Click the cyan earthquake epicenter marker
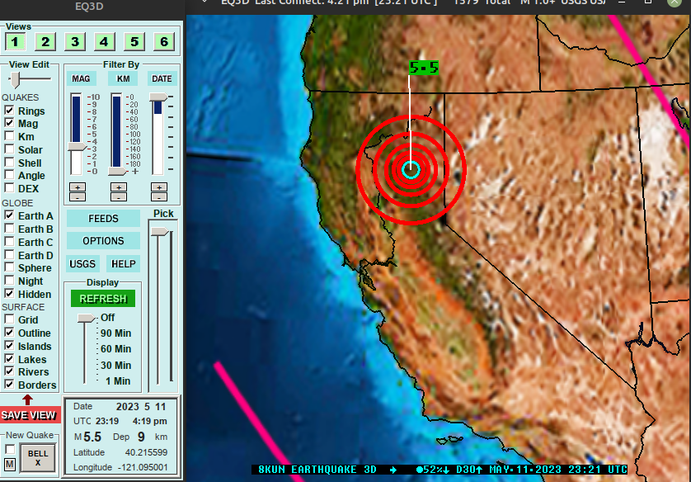691x482 pixels. [411, 170]
